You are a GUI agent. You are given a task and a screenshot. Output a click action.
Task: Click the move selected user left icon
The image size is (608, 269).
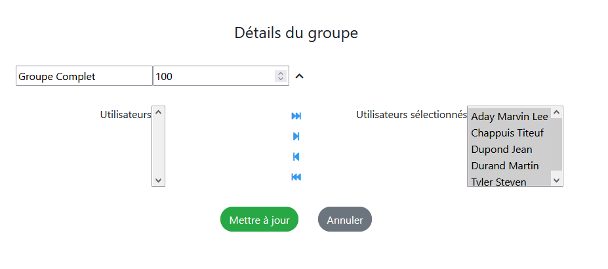[296, 157]
